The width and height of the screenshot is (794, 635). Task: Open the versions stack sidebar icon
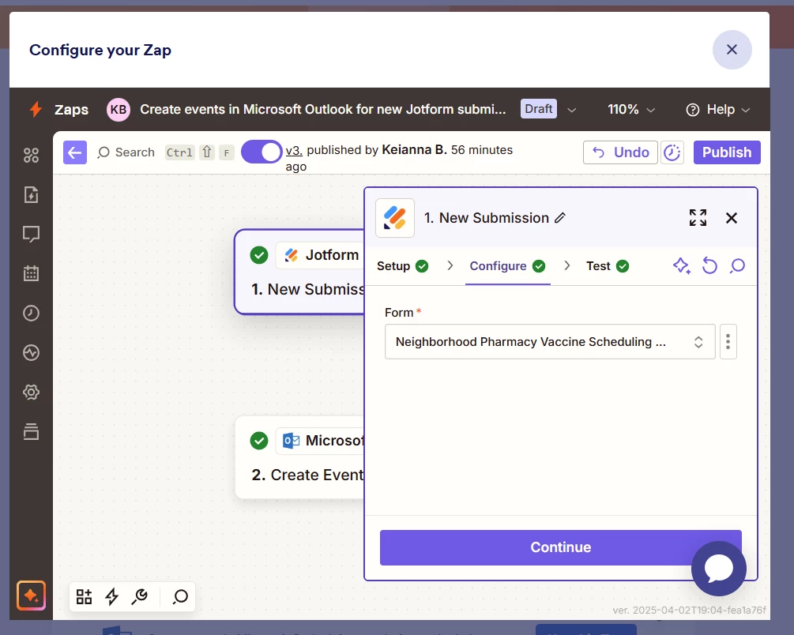pos(31,431)
